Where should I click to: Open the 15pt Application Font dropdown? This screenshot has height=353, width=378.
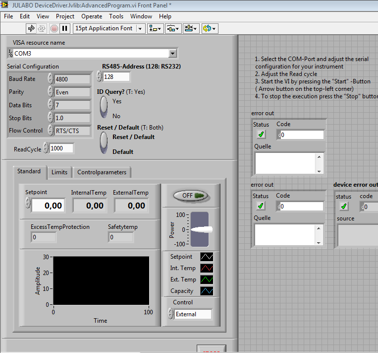click(x=108, y=28)
